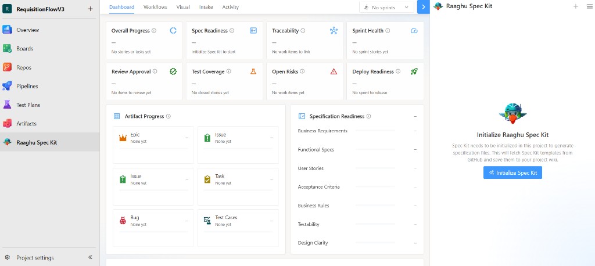
Task: Open Pipelines in the sidebar
Action: tap(50, 86)
